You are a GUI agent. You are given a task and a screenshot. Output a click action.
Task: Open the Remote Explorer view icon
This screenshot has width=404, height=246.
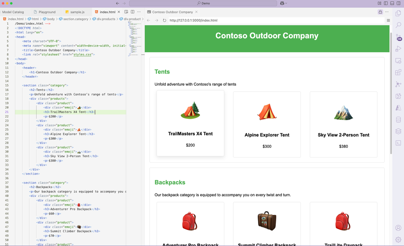click(398, 61)
